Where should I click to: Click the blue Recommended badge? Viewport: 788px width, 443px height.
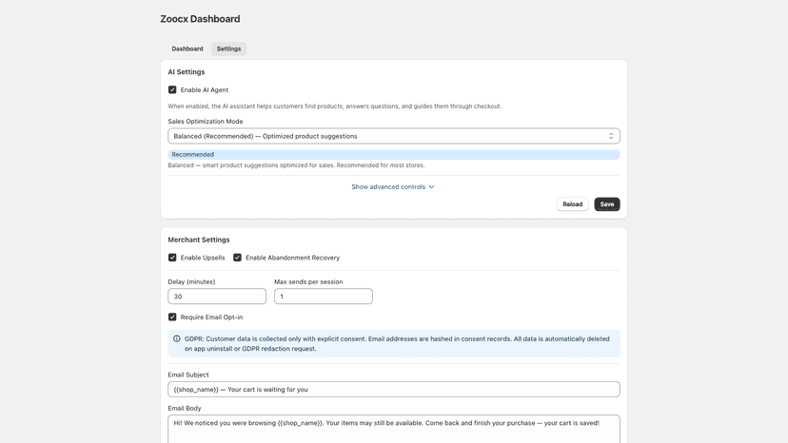pyautogui.click(x=393, y=155)
